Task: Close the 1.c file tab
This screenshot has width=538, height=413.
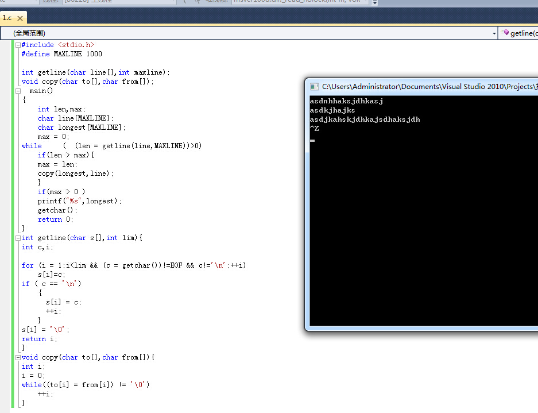Action: (20, 18)
